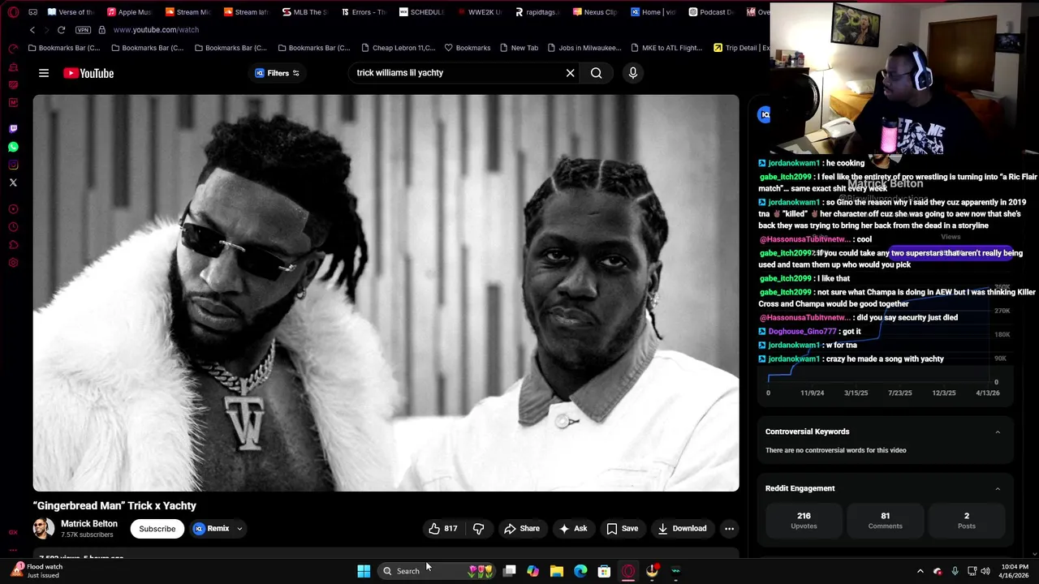Expand the Remix dropdown arrow
Viewport: 1039px width, 584px height.
click(x=239, y=529)
